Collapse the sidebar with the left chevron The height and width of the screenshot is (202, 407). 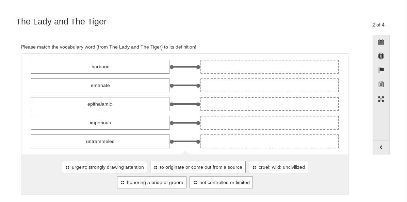(381, 147)
